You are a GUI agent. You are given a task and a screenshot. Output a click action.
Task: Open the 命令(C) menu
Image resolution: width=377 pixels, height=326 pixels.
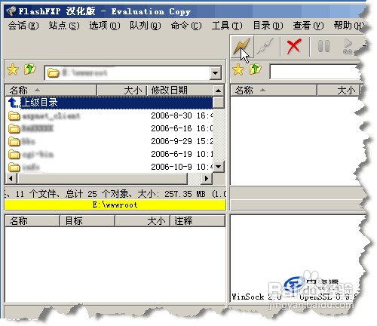[x=186, y=26]
